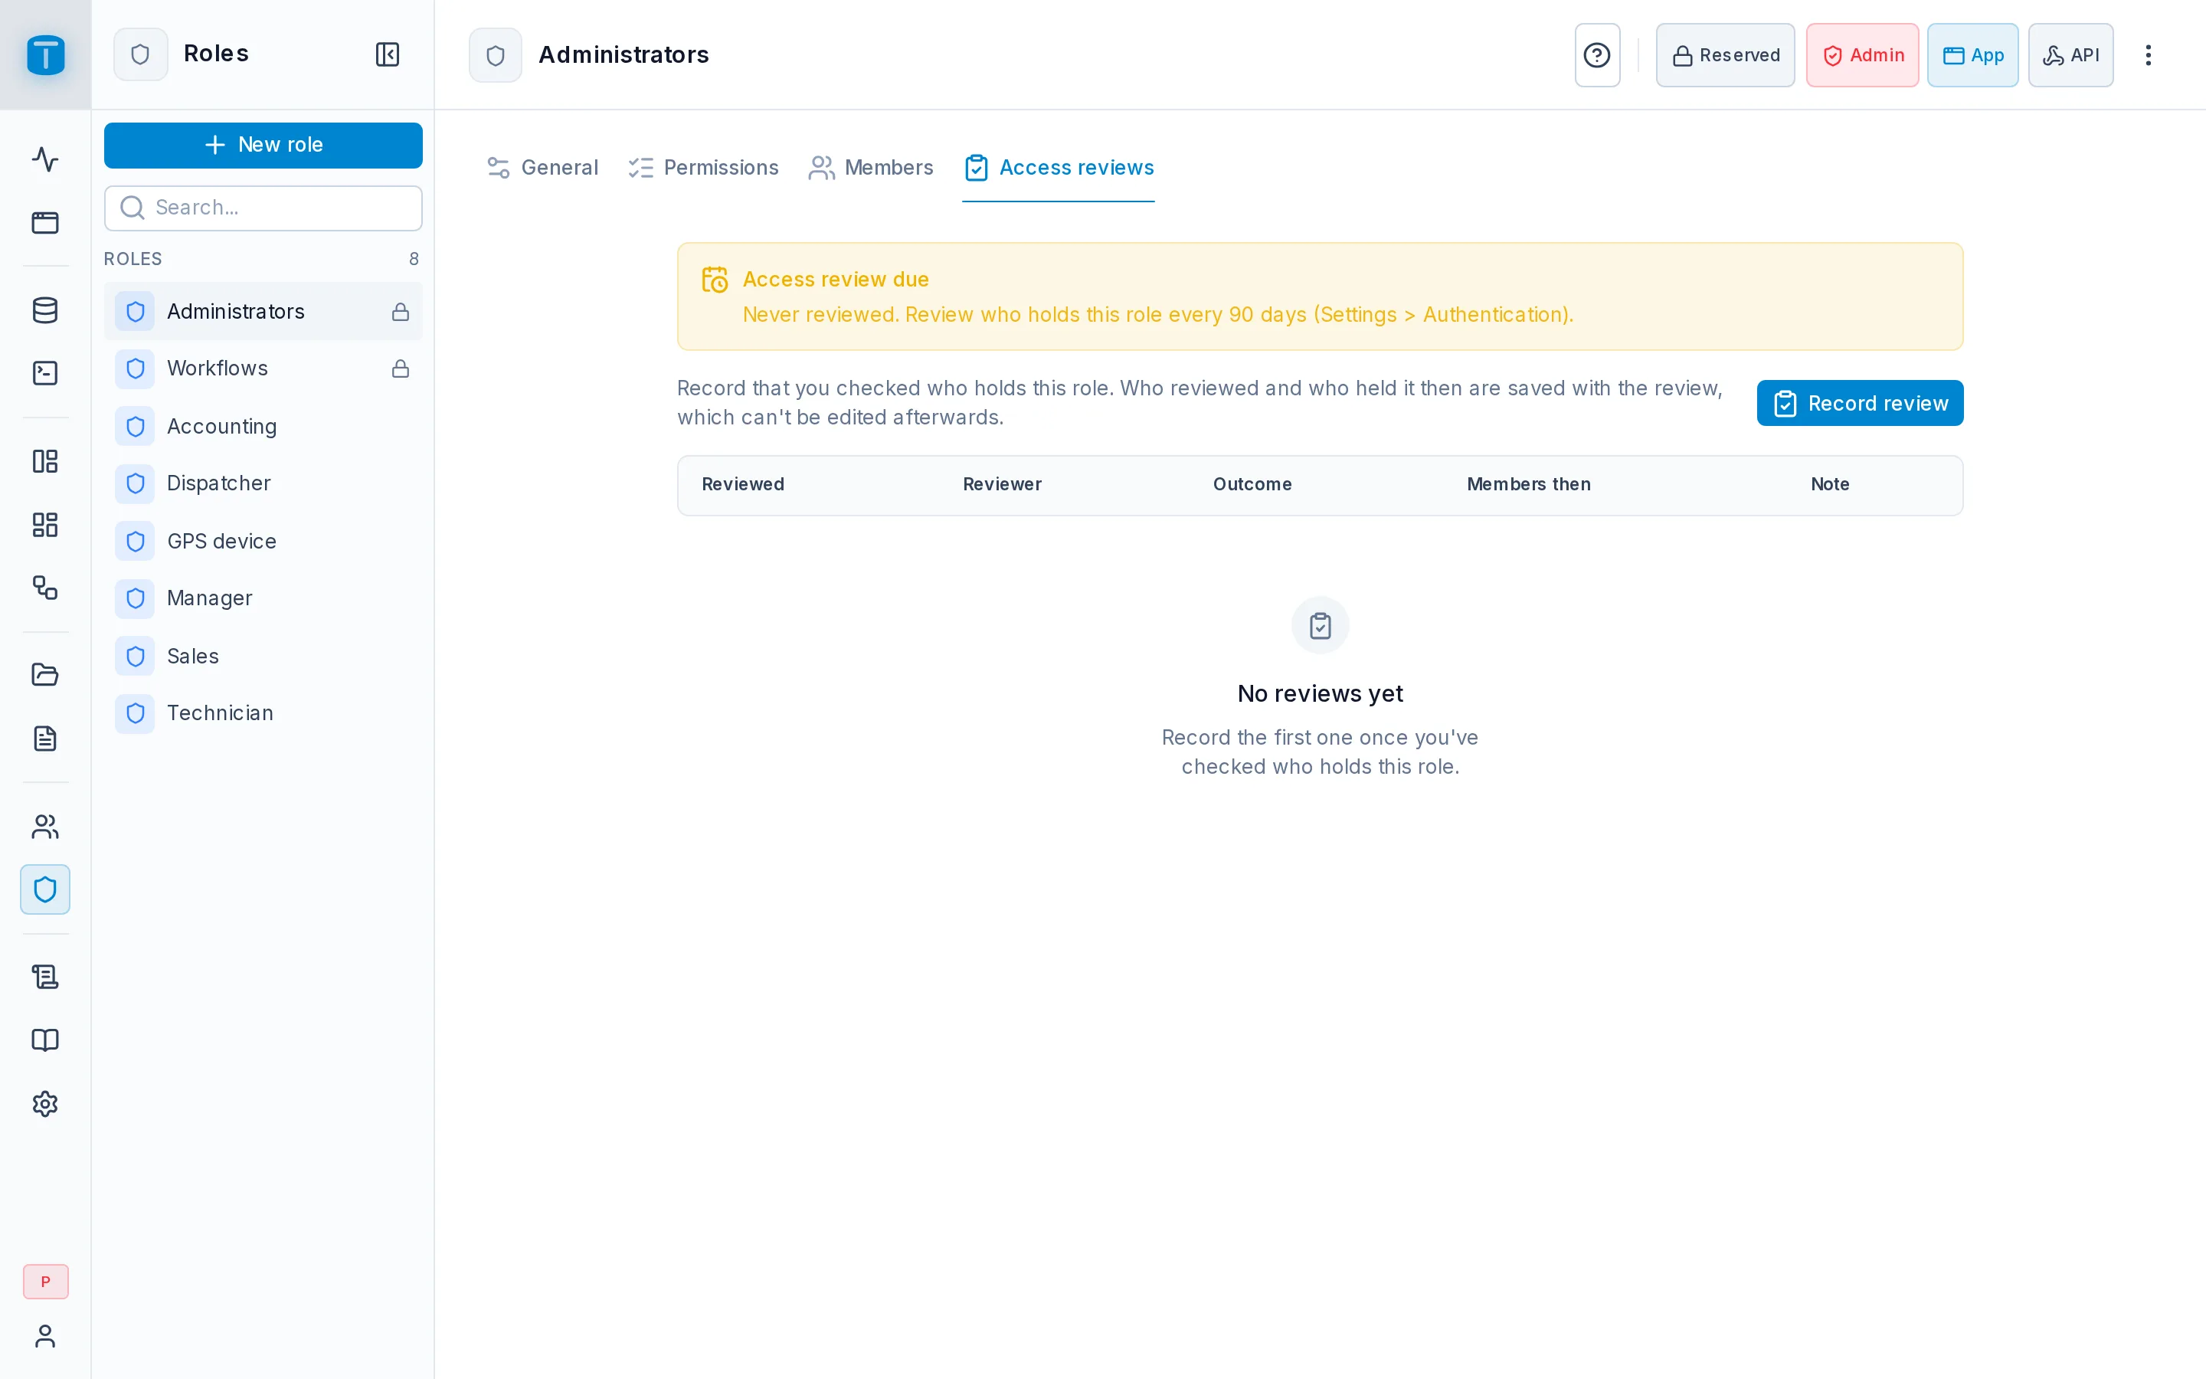
Task: Click the Outcome column header
Action: [x=1252, y=484]
